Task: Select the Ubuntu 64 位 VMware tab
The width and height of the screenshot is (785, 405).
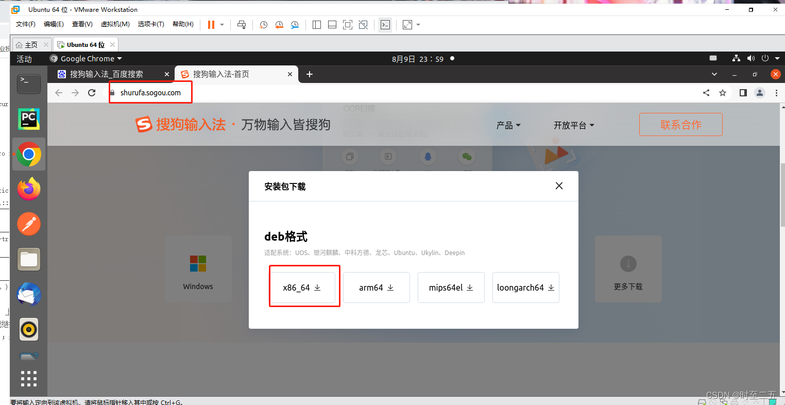Action: pyautogui.click(x=86, y=45)
